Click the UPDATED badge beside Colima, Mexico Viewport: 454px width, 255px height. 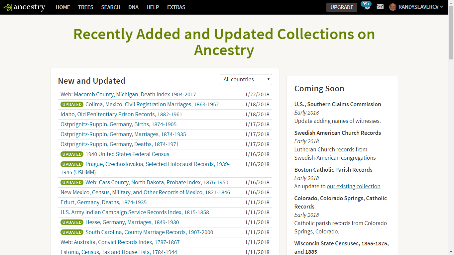click(72, 104)
